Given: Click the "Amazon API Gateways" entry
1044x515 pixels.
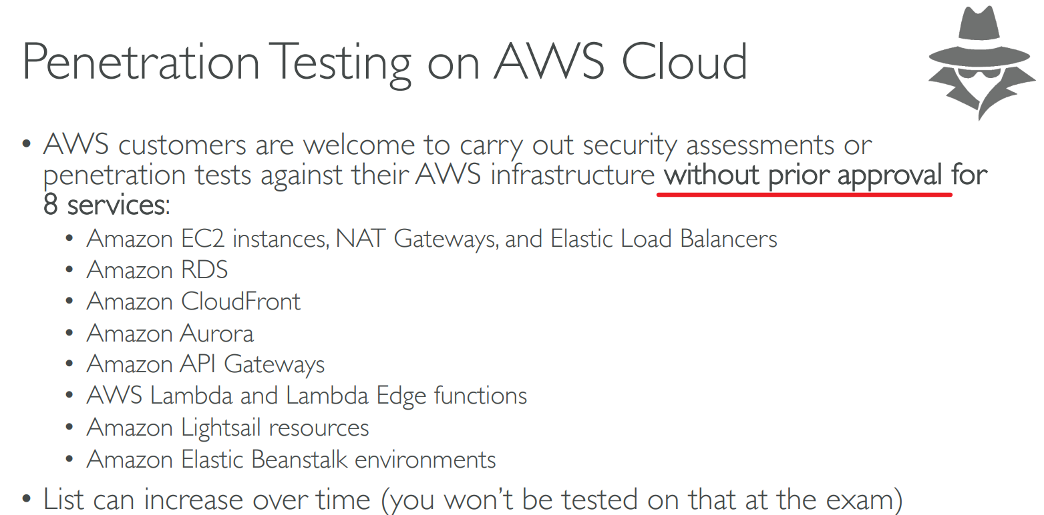Looking at the screenshot, I should [x=205, y=364].
